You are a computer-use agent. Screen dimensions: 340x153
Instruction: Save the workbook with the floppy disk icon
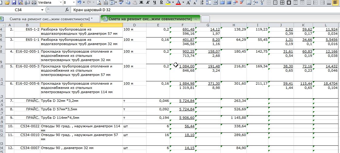tap(14, 2)
